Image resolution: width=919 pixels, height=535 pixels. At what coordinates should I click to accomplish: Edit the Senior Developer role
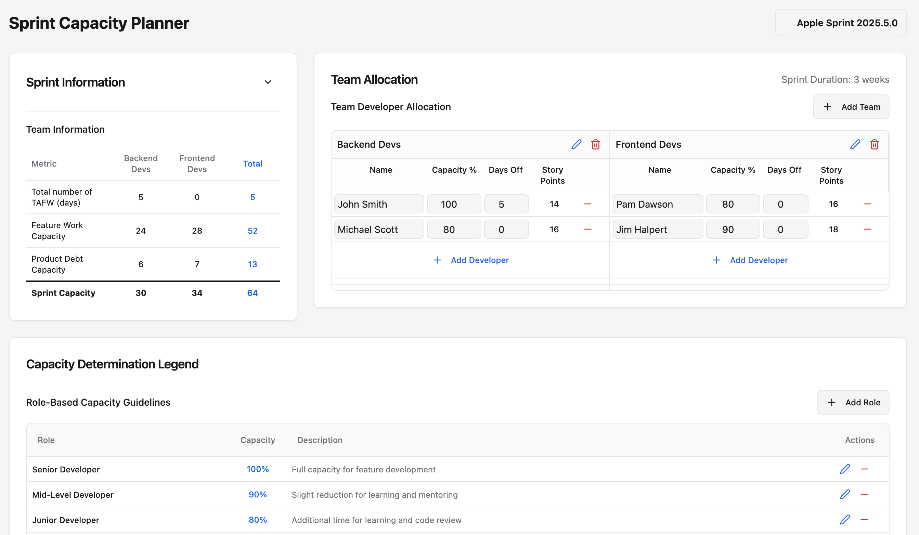[845, 469]
